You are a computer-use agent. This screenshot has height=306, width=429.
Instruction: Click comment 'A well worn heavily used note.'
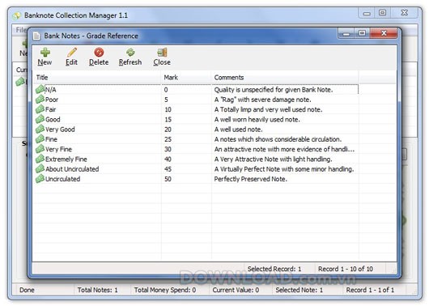[257, 120]
